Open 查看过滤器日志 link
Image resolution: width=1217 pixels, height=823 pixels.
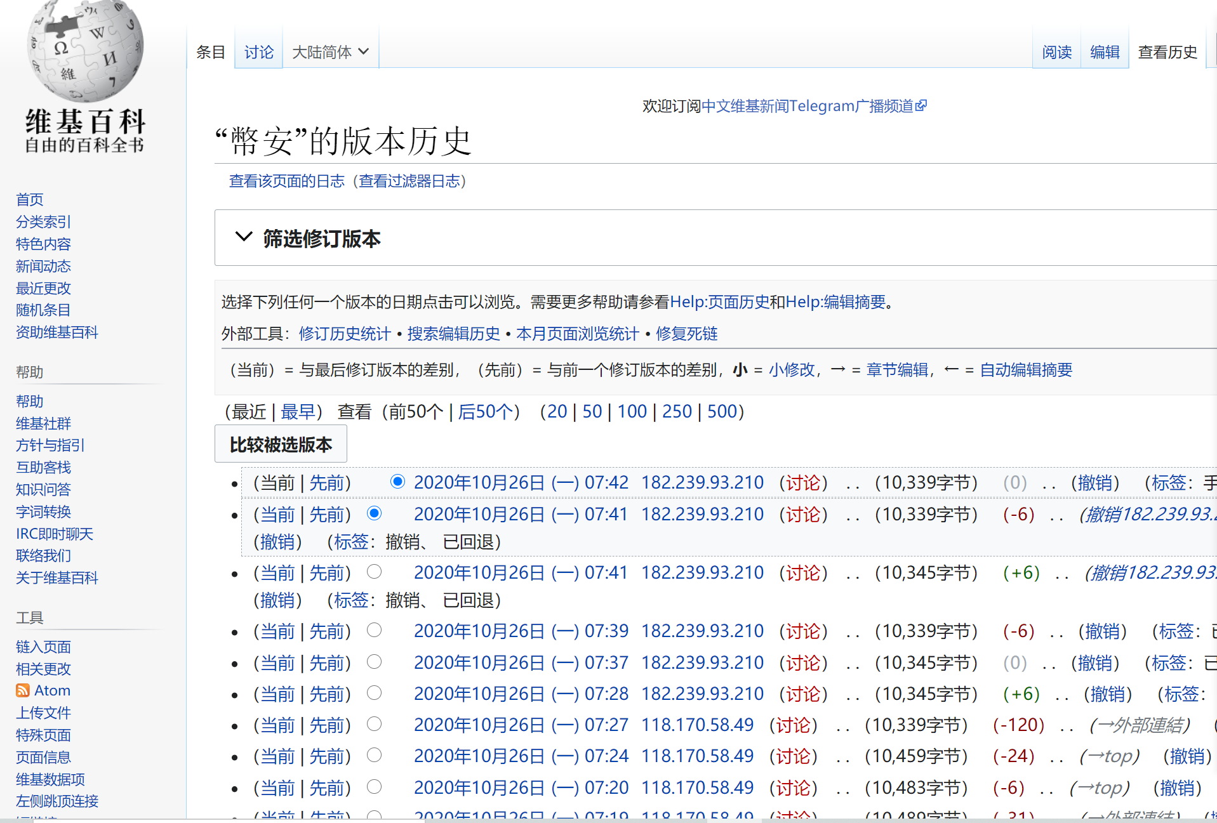tap(409, 181)
